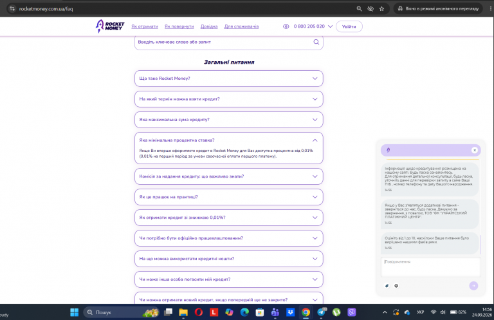Expand 'Чи потрібно бути офіційно працевлаштованим?' question
This screenshot has width=494, height=320.
[229, 238]
